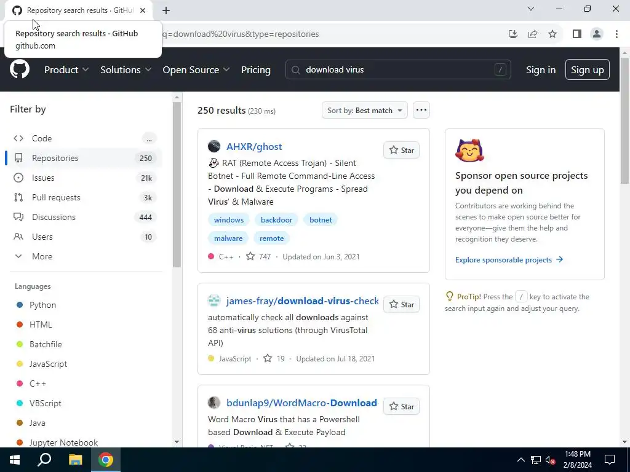630x472 pixels.
Task: Close the Repository search results tab
Action: click(x=143, y=10)
